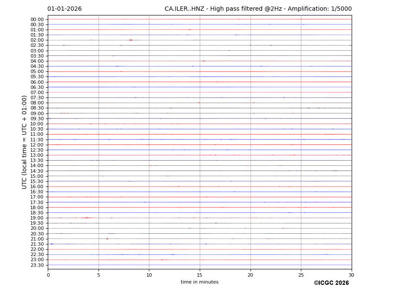The height and width of the screenshot is (299, 399).
Task: Click the red burst on the 19:00 trace
Action: point(87,218)
